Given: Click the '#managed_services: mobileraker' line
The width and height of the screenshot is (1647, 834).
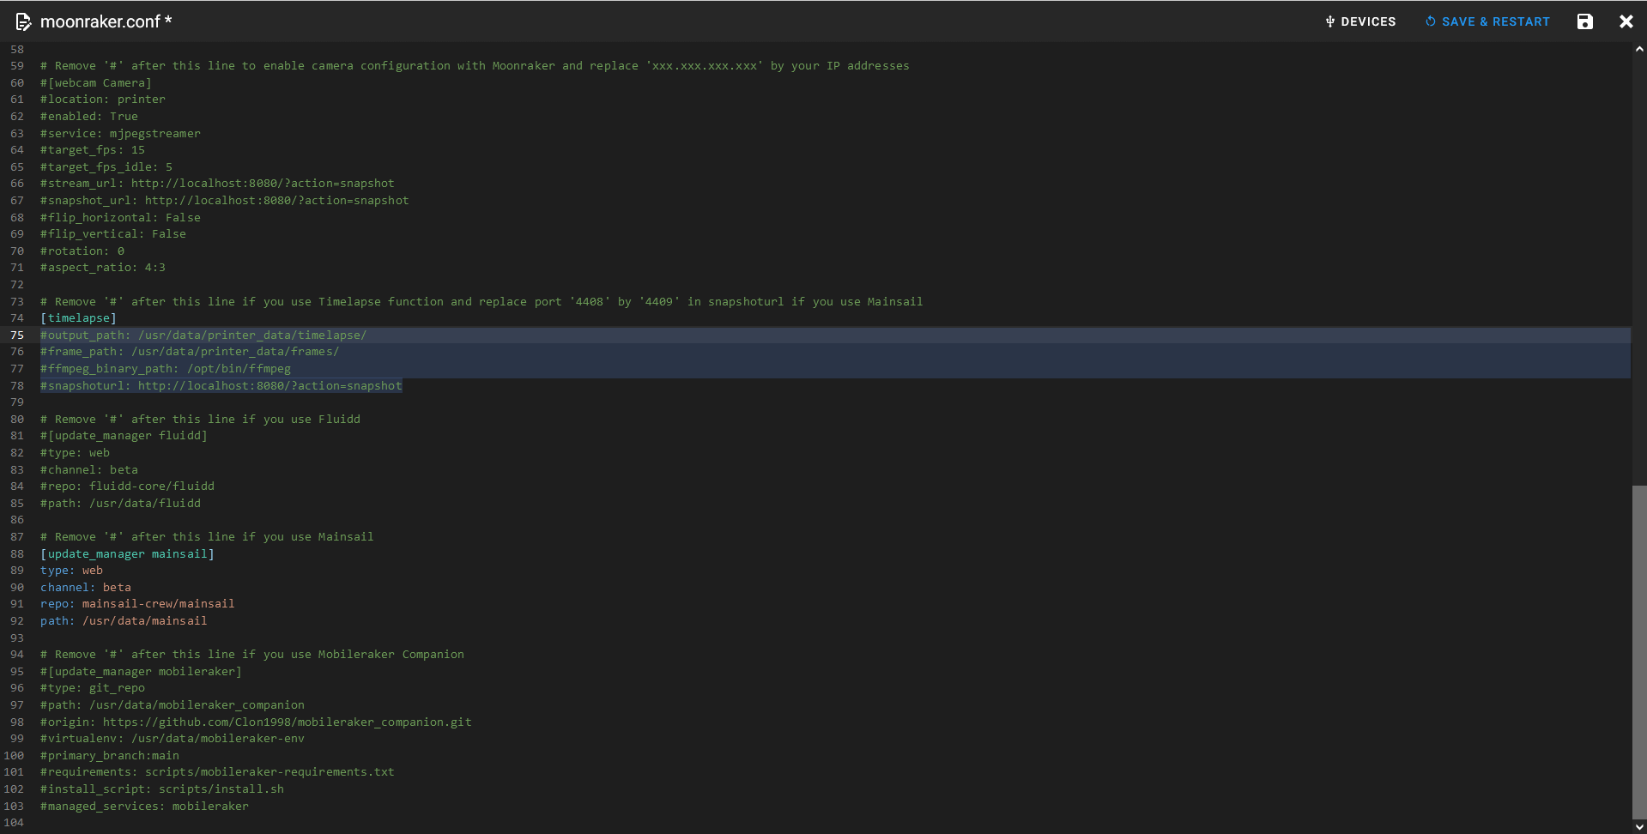Looking at the screenshot, I should pyautogui.click(x=145, y=807).
